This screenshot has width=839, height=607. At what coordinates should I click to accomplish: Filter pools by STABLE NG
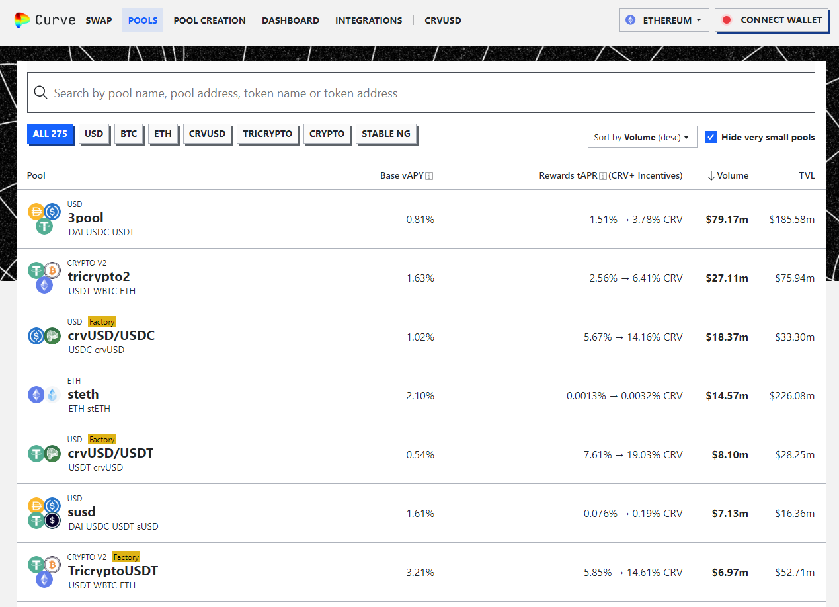coord(386,134)
